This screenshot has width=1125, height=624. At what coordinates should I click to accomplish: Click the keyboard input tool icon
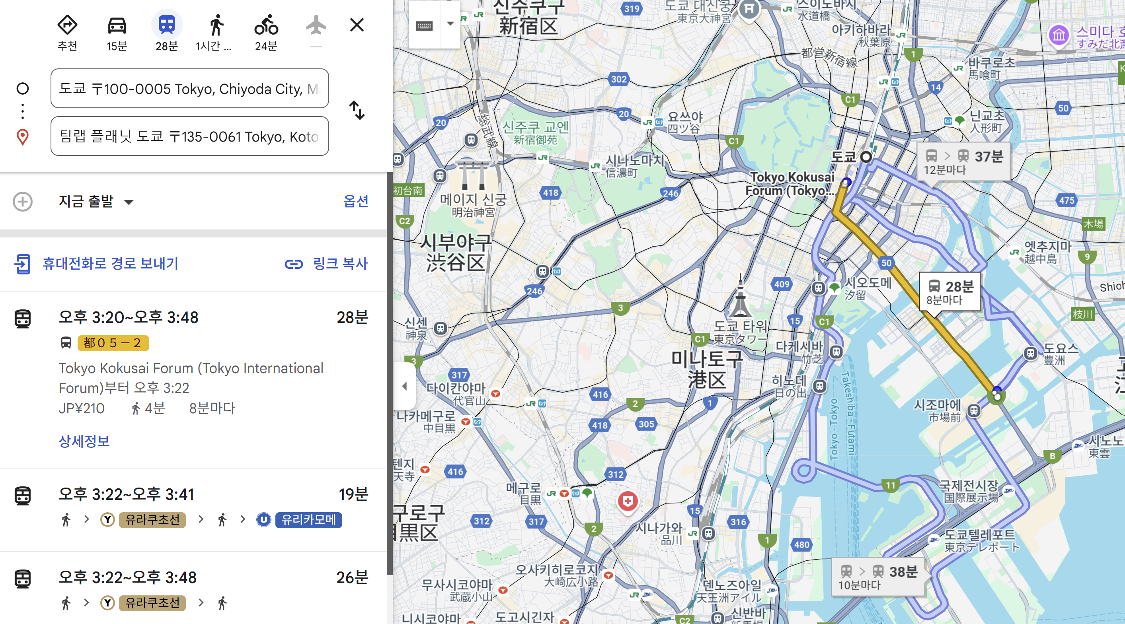pyautogui.click(x=424, y=25)
